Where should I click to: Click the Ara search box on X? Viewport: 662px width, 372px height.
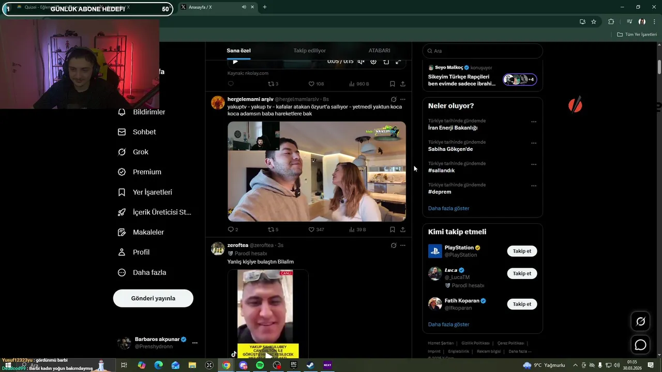pos(483,51)
